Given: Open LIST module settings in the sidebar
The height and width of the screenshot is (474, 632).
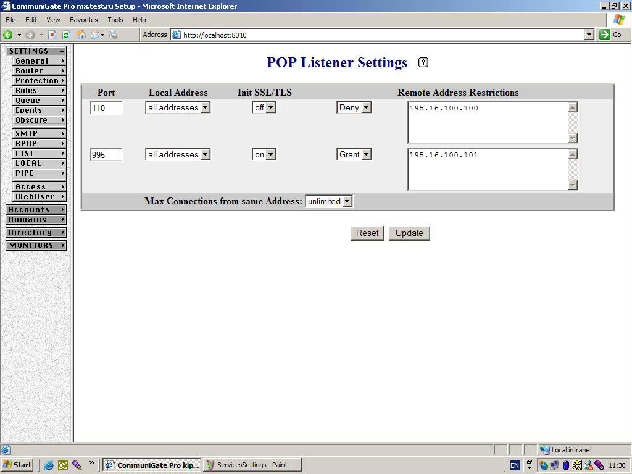Looking at the screenshot, I should (x=39, y=154).
